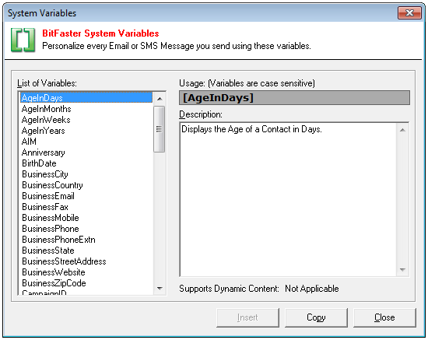Viewport: 428px width, 340px height.
Task: Select BusinessCountry variable
Action: (x=86, y=185)
